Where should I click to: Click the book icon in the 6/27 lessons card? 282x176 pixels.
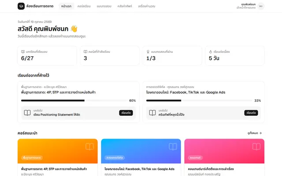tap(23, 51)
